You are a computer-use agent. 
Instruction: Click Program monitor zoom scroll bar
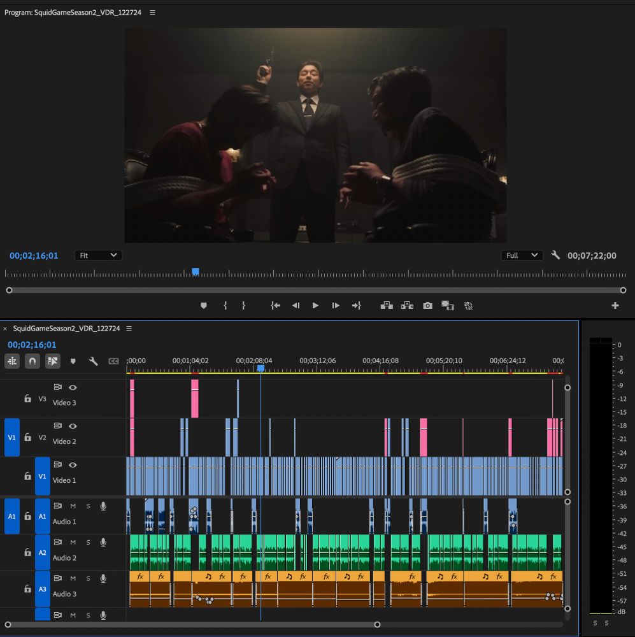point(316,290)
